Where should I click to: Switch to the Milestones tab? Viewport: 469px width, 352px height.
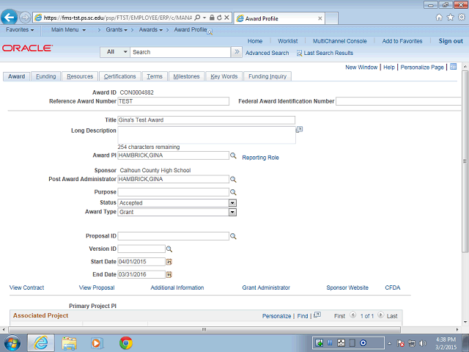pos(186,76)
